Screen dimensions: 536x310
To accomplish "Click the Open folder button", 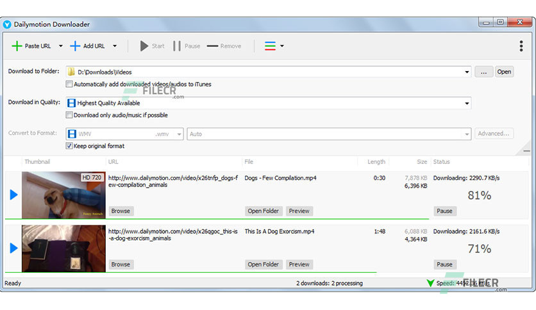I will 504,72.
